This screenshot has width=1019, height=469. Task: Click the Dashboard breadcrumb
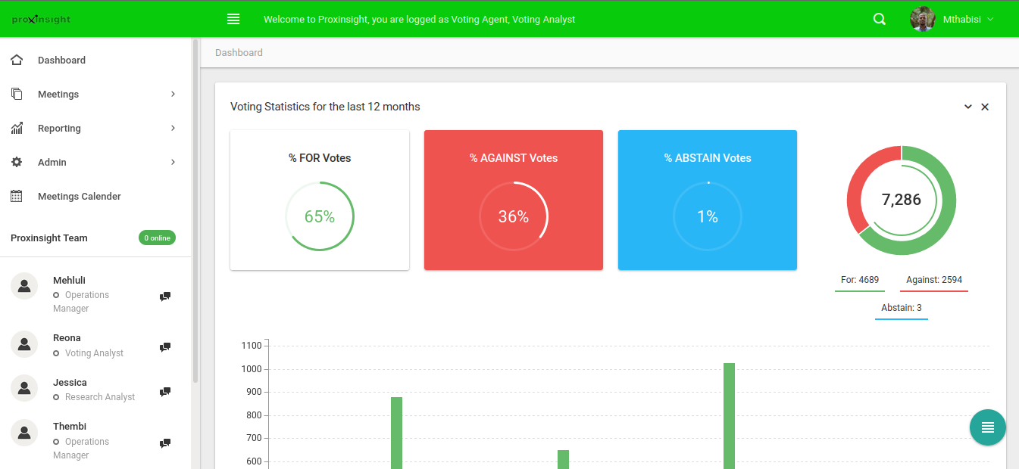click(239, 53)
